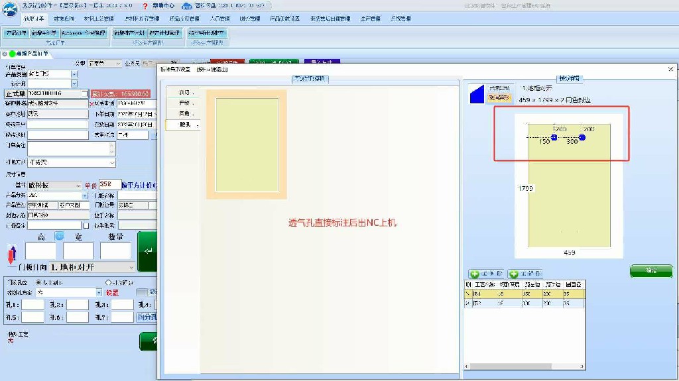
Task: Close the order tab via its small x icon
Action: point(5,54)
